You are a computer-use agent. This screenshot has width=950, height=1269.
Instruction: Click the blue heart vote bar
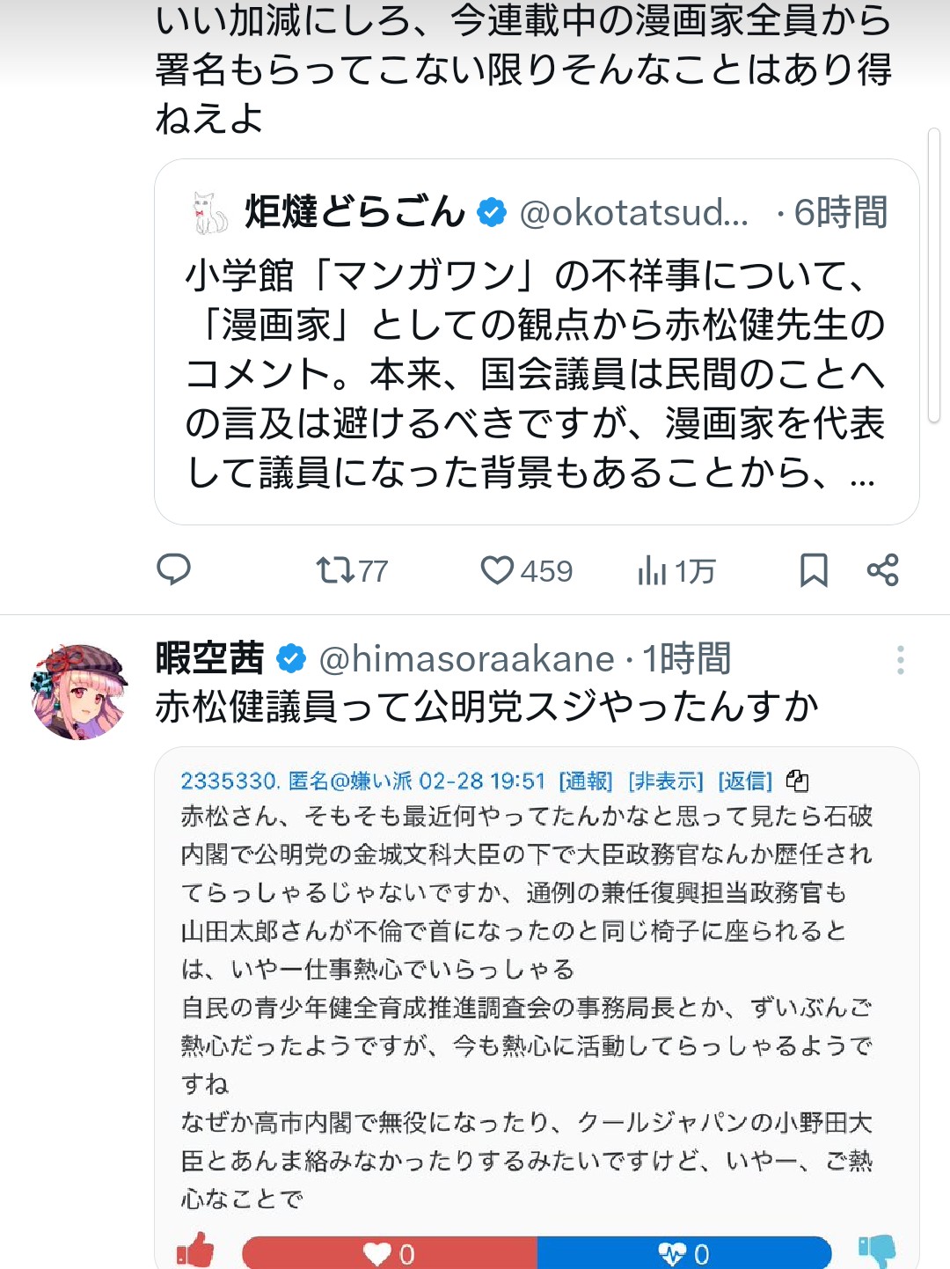click(683, 1253)
